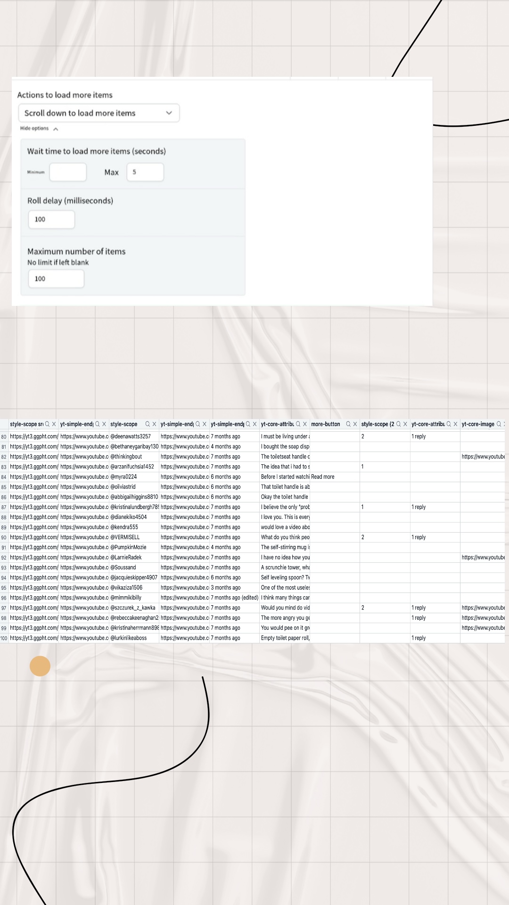Image resolution: width=509 pixels, height=905 pixels.
Task: Focus the Roll delay milliseconds field
Action: [51, 220]
